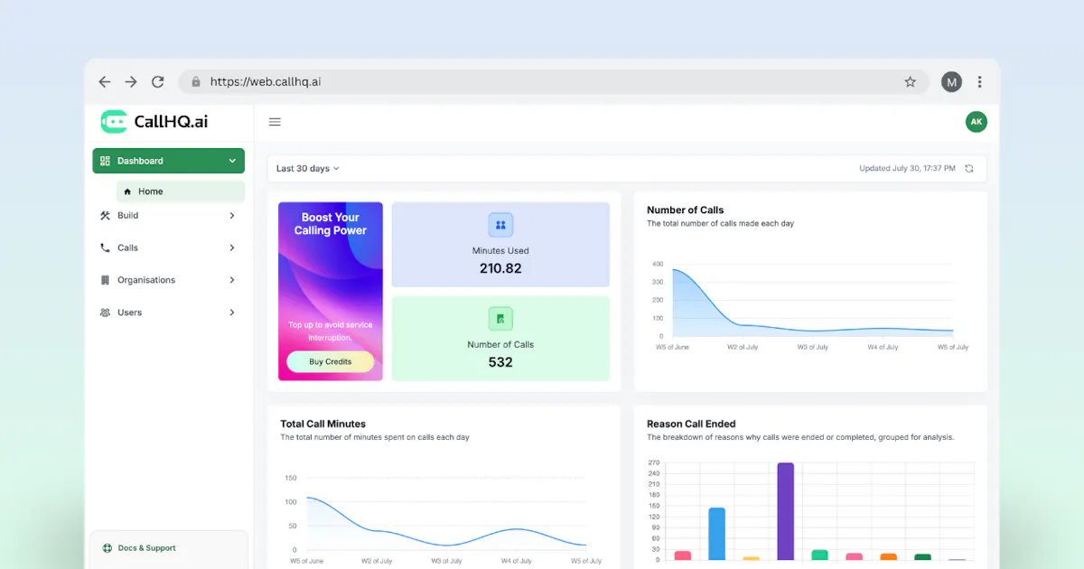Click the dashboard refresh data icon

969,169
